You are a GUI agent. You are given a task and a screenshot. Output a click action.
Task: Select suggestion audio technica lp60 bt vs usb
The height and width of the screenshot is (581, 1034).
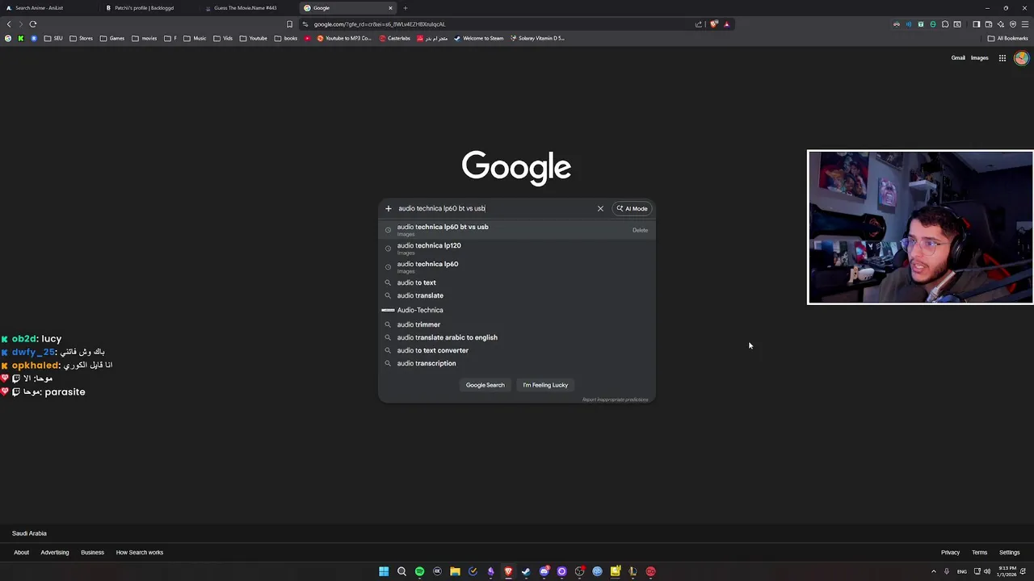click(x=517, y=230)
